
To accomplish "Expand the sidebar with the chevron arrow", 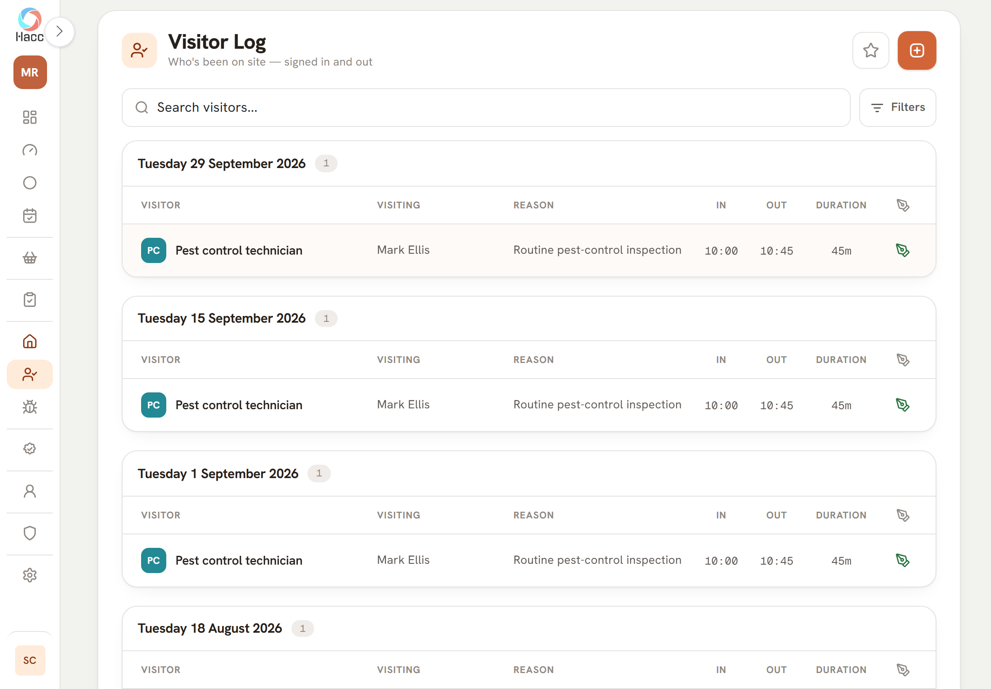I will coord(60,32).
